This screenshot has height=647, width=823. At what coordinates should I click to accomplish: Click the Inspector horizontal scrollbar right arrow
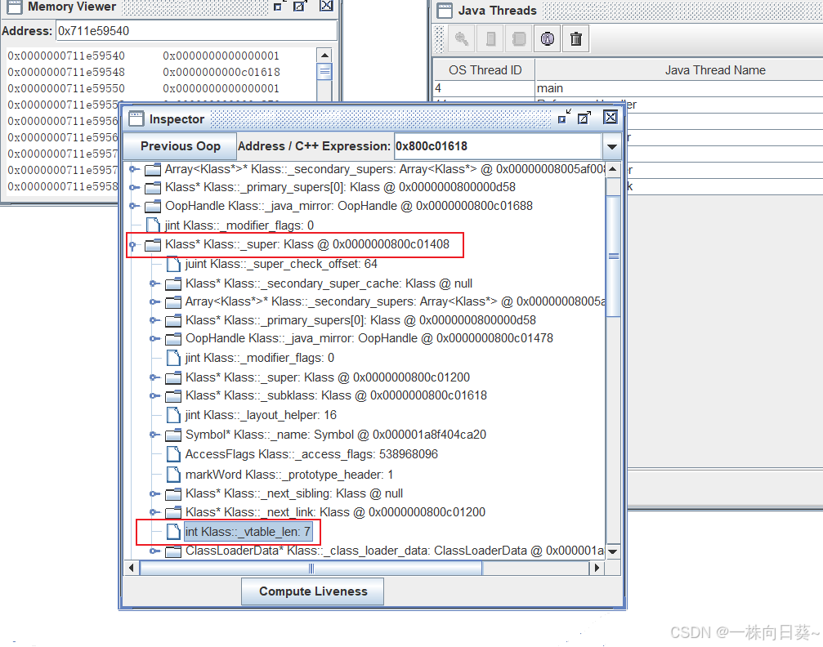[597, 569]
